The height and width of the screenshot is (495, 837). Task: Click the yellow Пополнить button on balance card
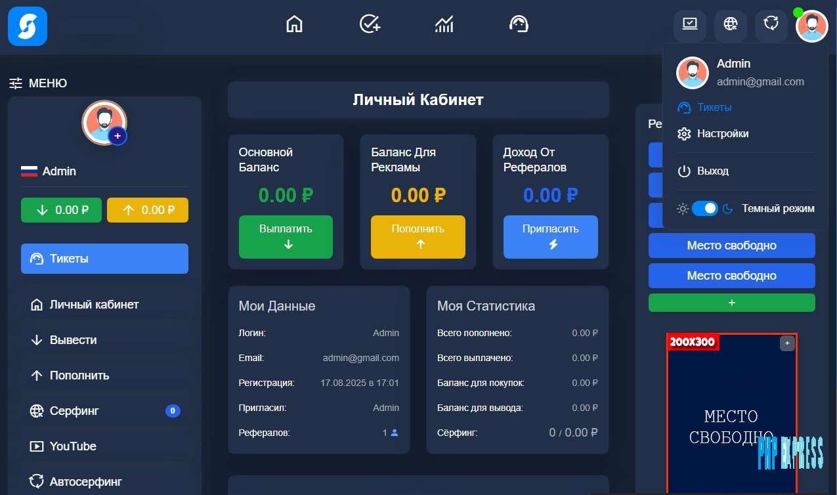(418, 237)
